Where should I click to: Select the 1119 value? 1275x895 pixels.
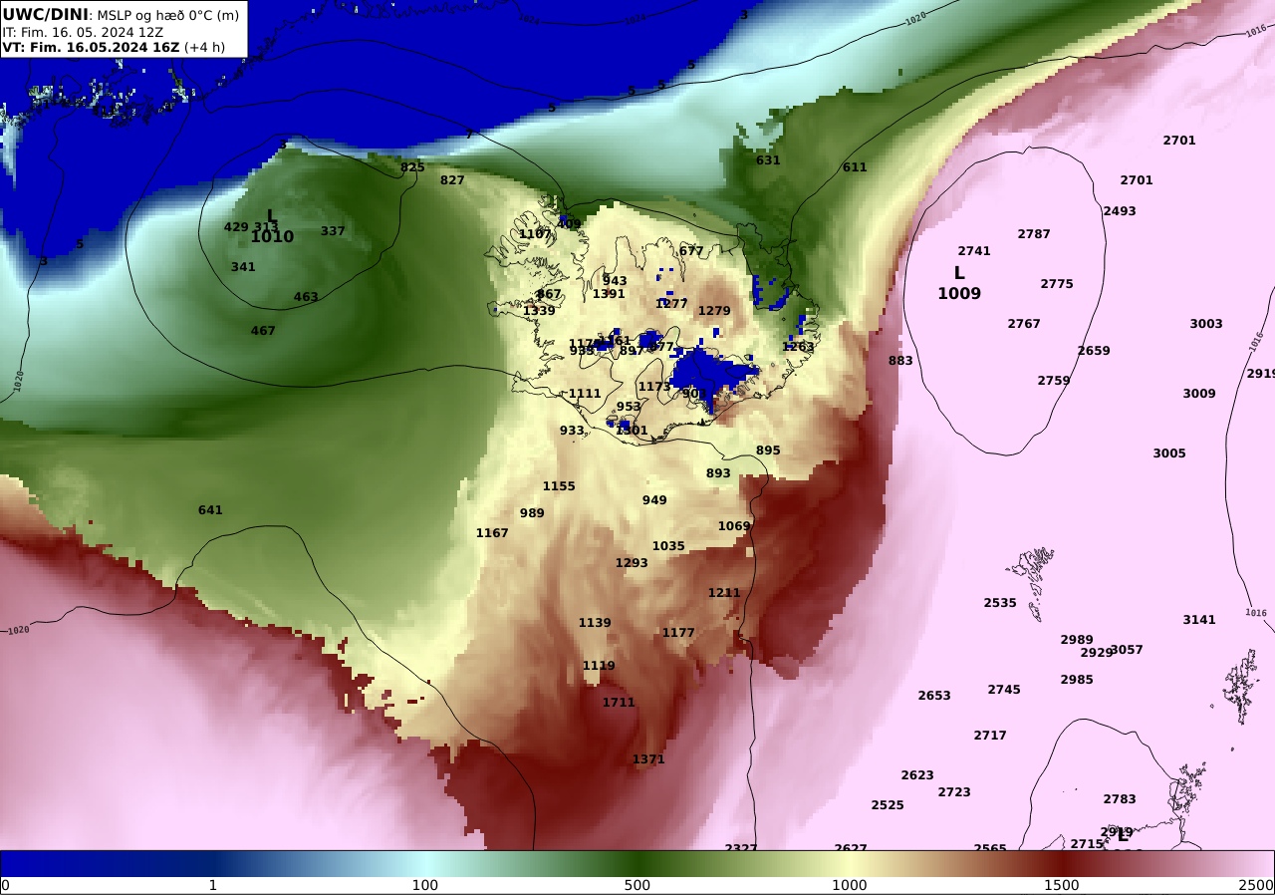click(x=599, y=666)
